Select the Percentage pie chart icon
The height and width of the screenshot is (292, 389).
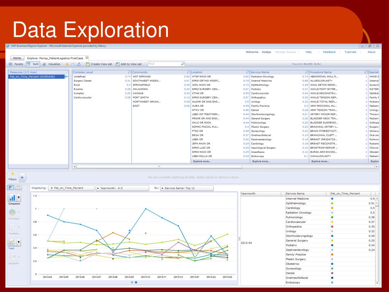[12, 213]
